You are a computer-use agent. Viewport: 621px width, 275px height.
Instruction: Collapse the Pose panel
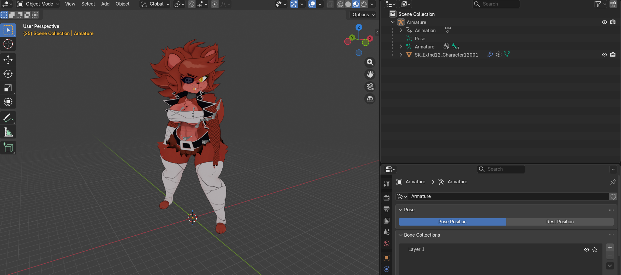(x=401, y=210)
